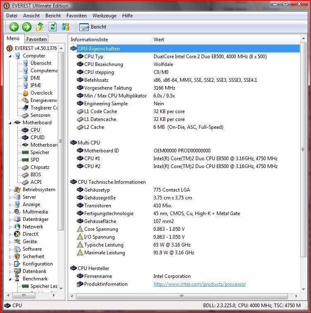311x313 pixels.
Task: Open the Tragbarer Computer laptop icon
Action: pos(25,108)
